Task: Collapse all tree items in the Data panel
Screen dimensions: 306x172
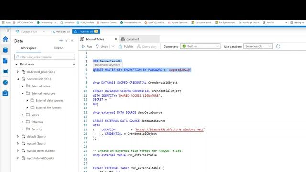Action: coord(66,40)
